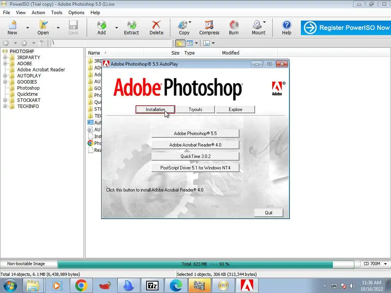The image size is (391, 293).
Task: Click the disc capacity progress bar
Action: tap(206, 264)
